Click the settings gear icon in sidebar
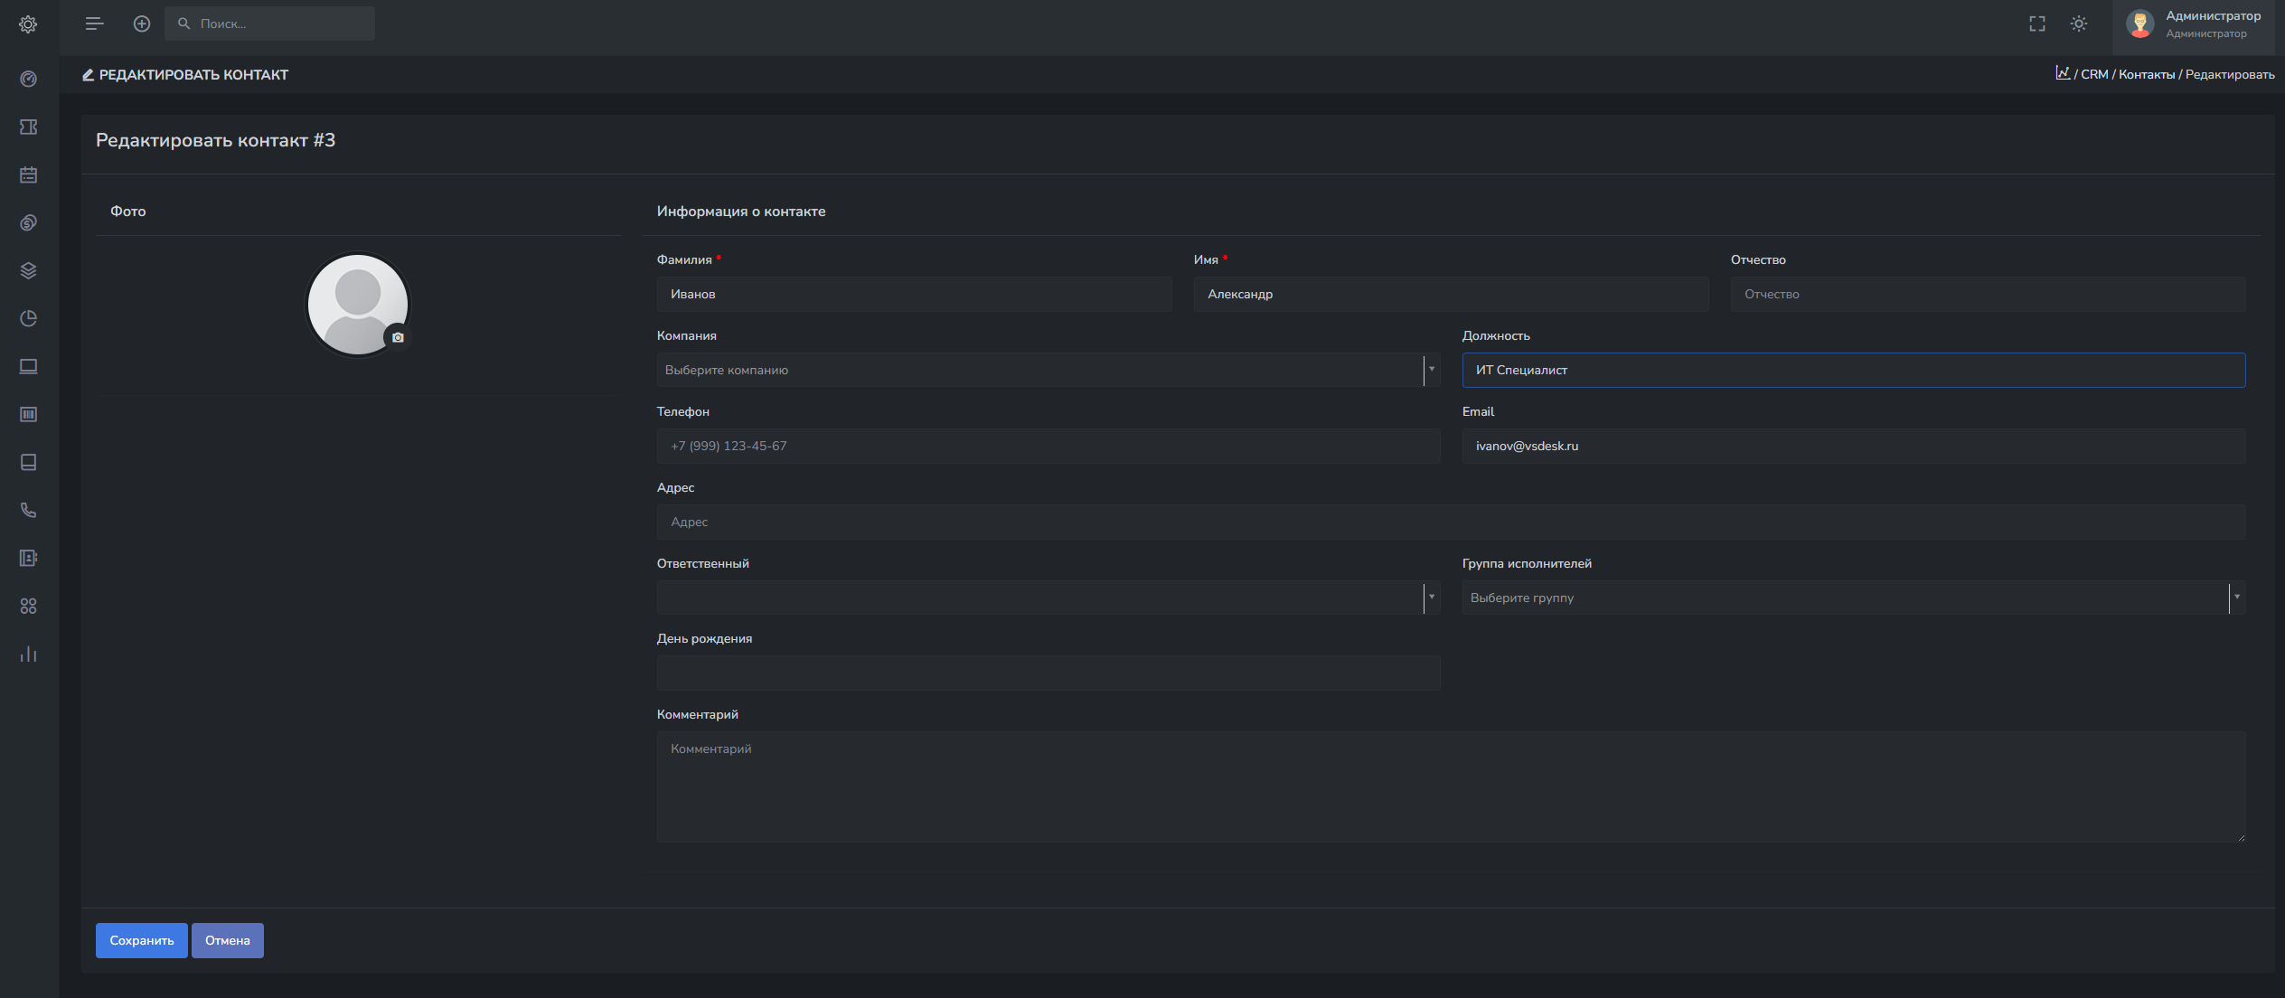 click(28, 24)
